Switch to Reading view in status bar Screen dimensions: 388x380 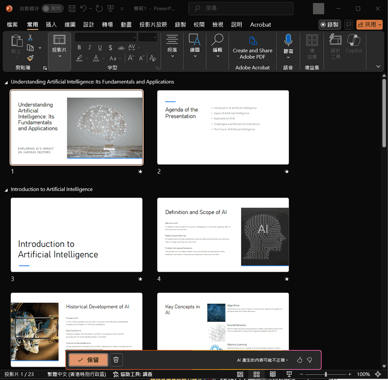point(273,374)
